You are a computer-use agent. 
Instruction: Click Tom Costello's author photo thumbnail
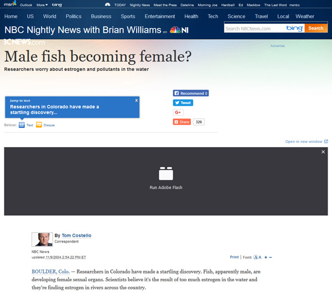(42, 239)
